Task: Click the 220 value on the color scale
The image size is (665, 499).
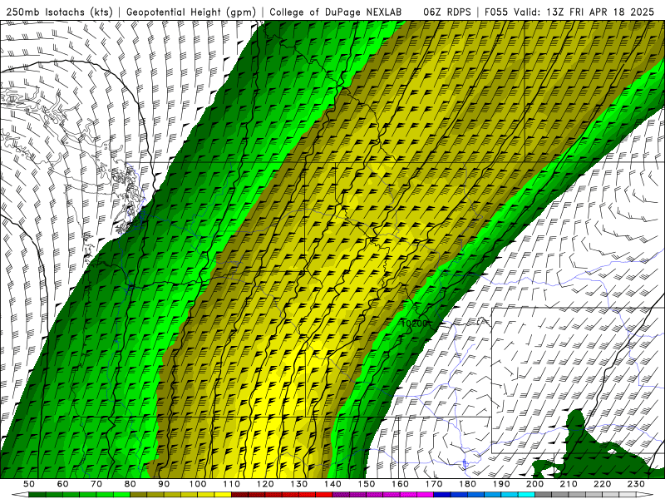Action: coord(603,484)
